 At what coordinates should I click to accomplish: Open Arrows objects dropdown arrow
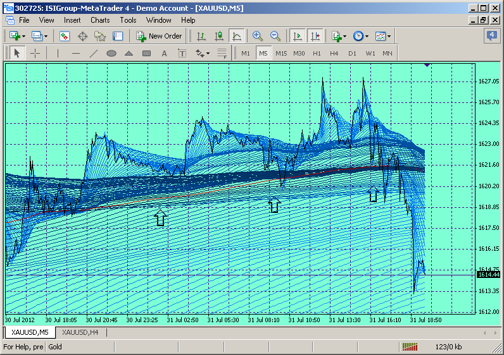(208, 54)
